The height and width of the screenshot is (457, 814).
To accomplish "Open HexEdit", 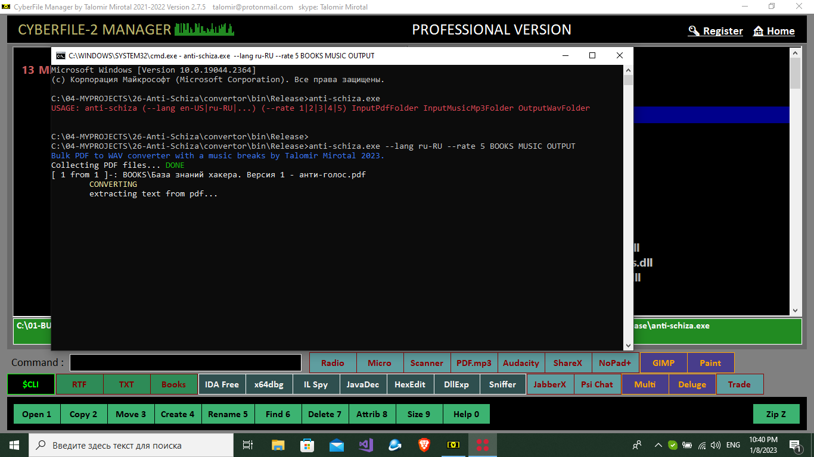I will (x=410, y=384).
